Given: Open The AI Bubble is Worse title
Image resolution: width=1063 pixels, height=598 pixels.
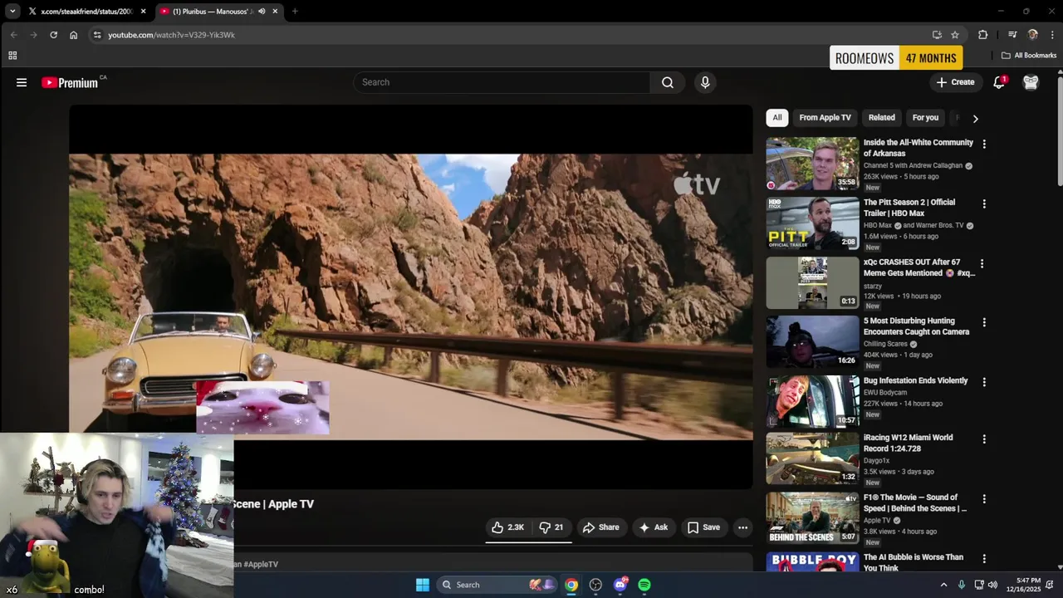Looking at the screenshot, I should (x=914, y=562).
